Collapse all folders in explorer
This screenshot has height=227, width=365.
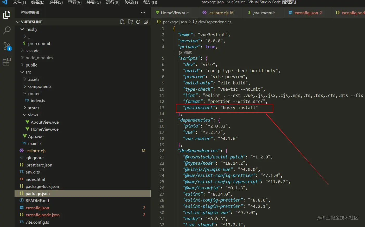point(146,22)
